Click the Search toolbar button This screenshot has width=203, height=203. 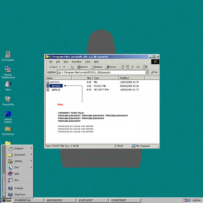click(x=82, y=67)
